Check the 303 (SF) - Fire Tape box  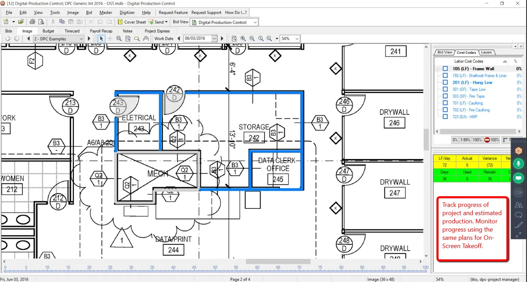click(x=445, y=96)
